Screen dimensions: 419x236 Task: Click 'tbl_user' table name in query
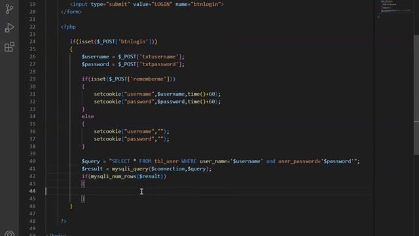point(166,161)
